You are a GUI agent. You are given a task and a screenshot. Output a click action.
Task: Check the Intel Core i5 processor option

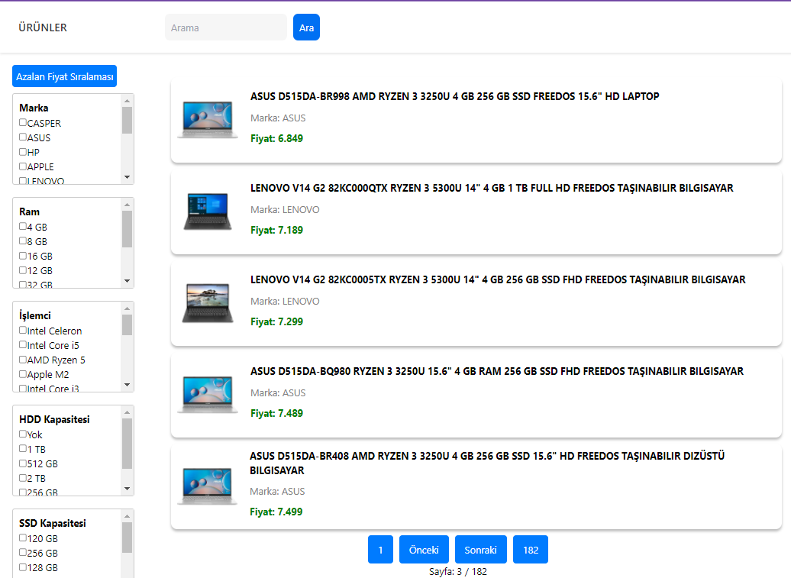coord(23,345)
